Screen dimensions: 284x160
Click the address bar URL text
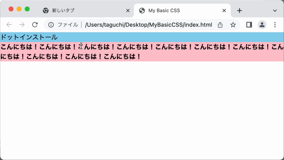click(x=149, y=25)
